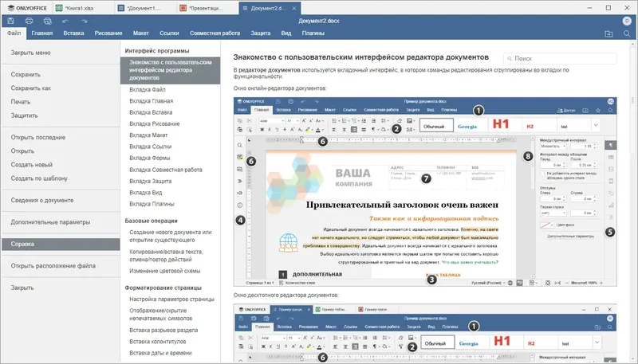Screen dimensions: 638x364
Task: Select the highlighted Знакомство с пользовательским интерфейсом topic
Action: [x=170, y=70]
